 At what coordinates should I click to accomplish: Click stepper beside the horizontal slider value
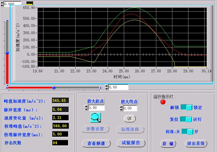pos(106,87)
